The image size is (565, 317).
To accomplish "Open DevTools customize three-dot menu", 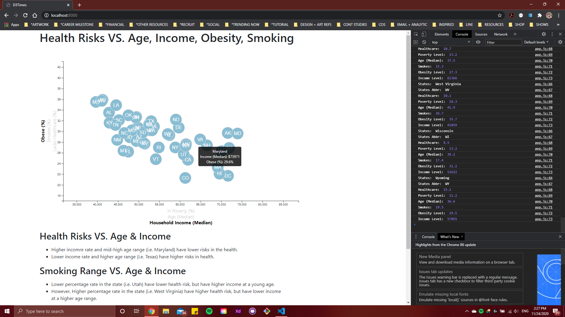I will [x=552, y=34].
